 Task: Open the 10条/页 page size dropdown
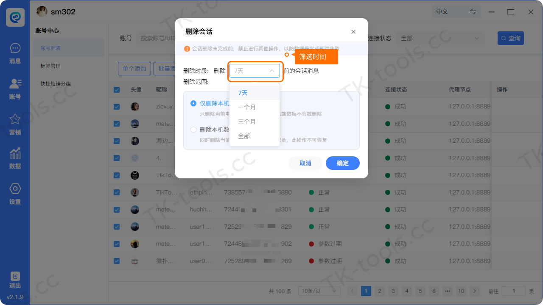coord(319,291)
